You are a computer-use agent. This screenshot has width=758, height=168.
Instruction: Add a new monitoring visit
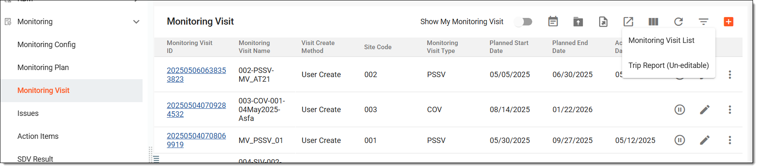click(x=729, y=22)
